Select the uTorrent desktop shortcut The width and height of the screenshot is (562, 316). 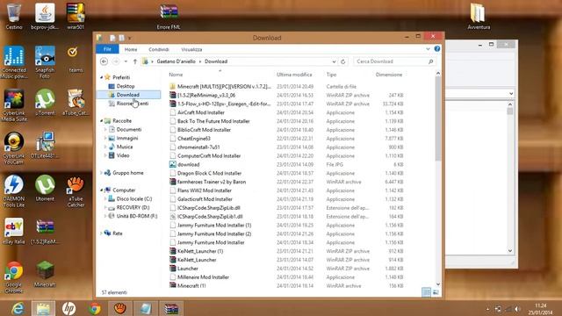point(45,102)
